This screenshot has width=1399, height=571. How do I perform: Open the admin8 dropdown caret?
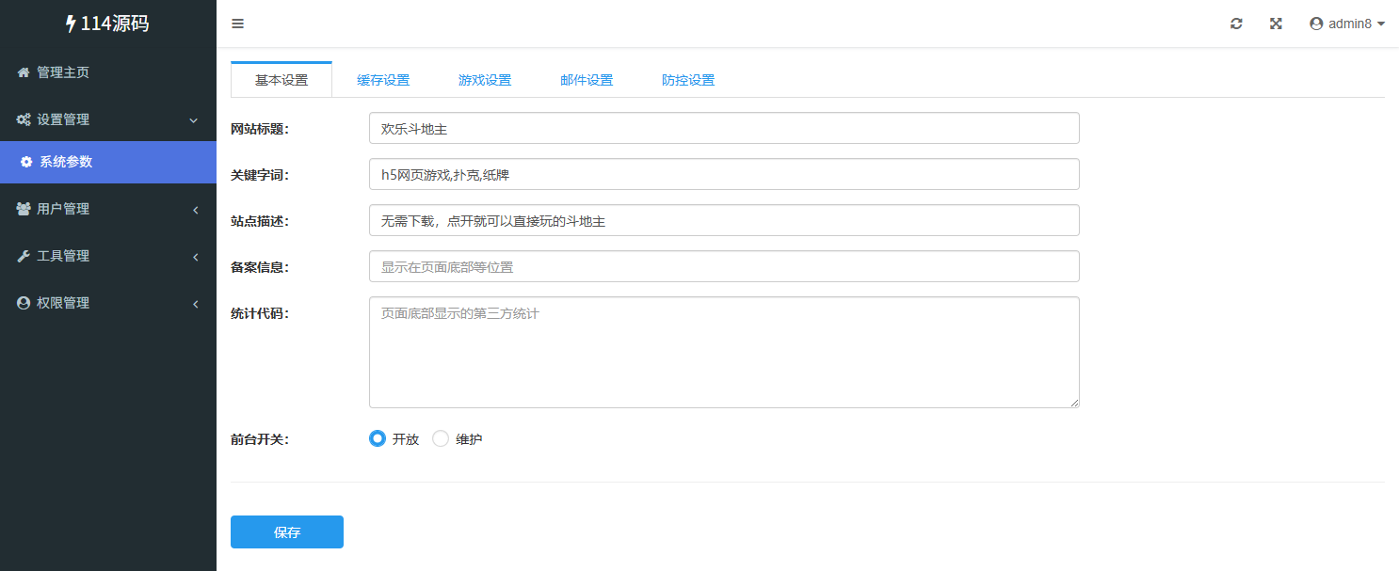click(x=1381, y=24)
